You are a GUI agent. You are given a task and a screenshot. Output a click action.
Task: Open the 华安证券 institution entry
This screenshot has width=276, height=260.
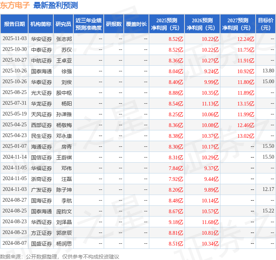click(x=41, y=39)
